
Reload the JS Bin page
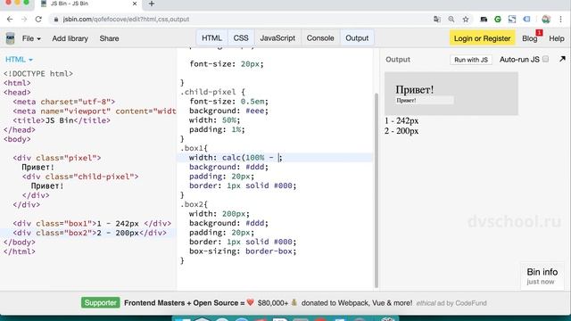[x=38, y=20]
